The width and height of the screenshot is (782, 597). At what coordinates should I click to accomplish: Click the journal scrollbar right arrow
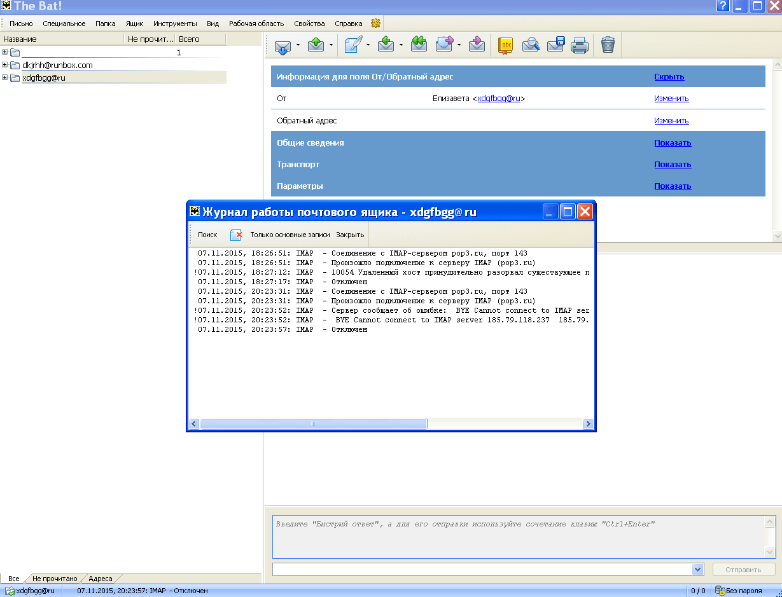[x=589, y=424]
